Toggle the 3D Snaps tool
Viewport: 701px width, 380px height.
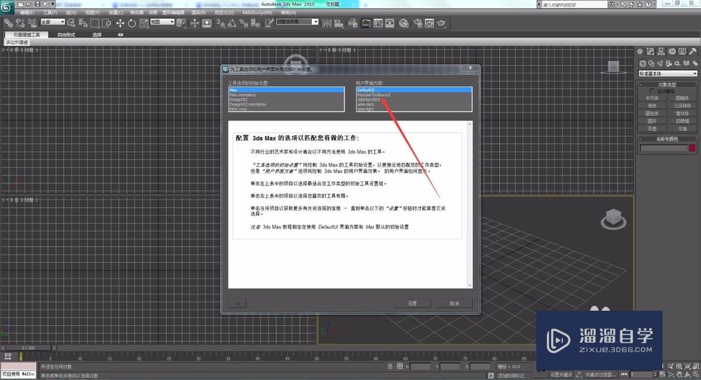point(220,23)
